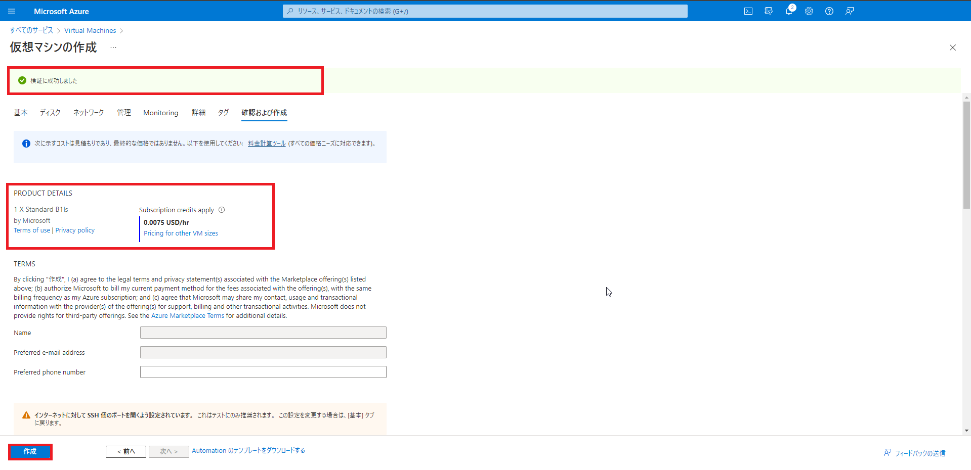Click the Name input field
Viewport: 971px width, 470px height.
coord(263,333)
